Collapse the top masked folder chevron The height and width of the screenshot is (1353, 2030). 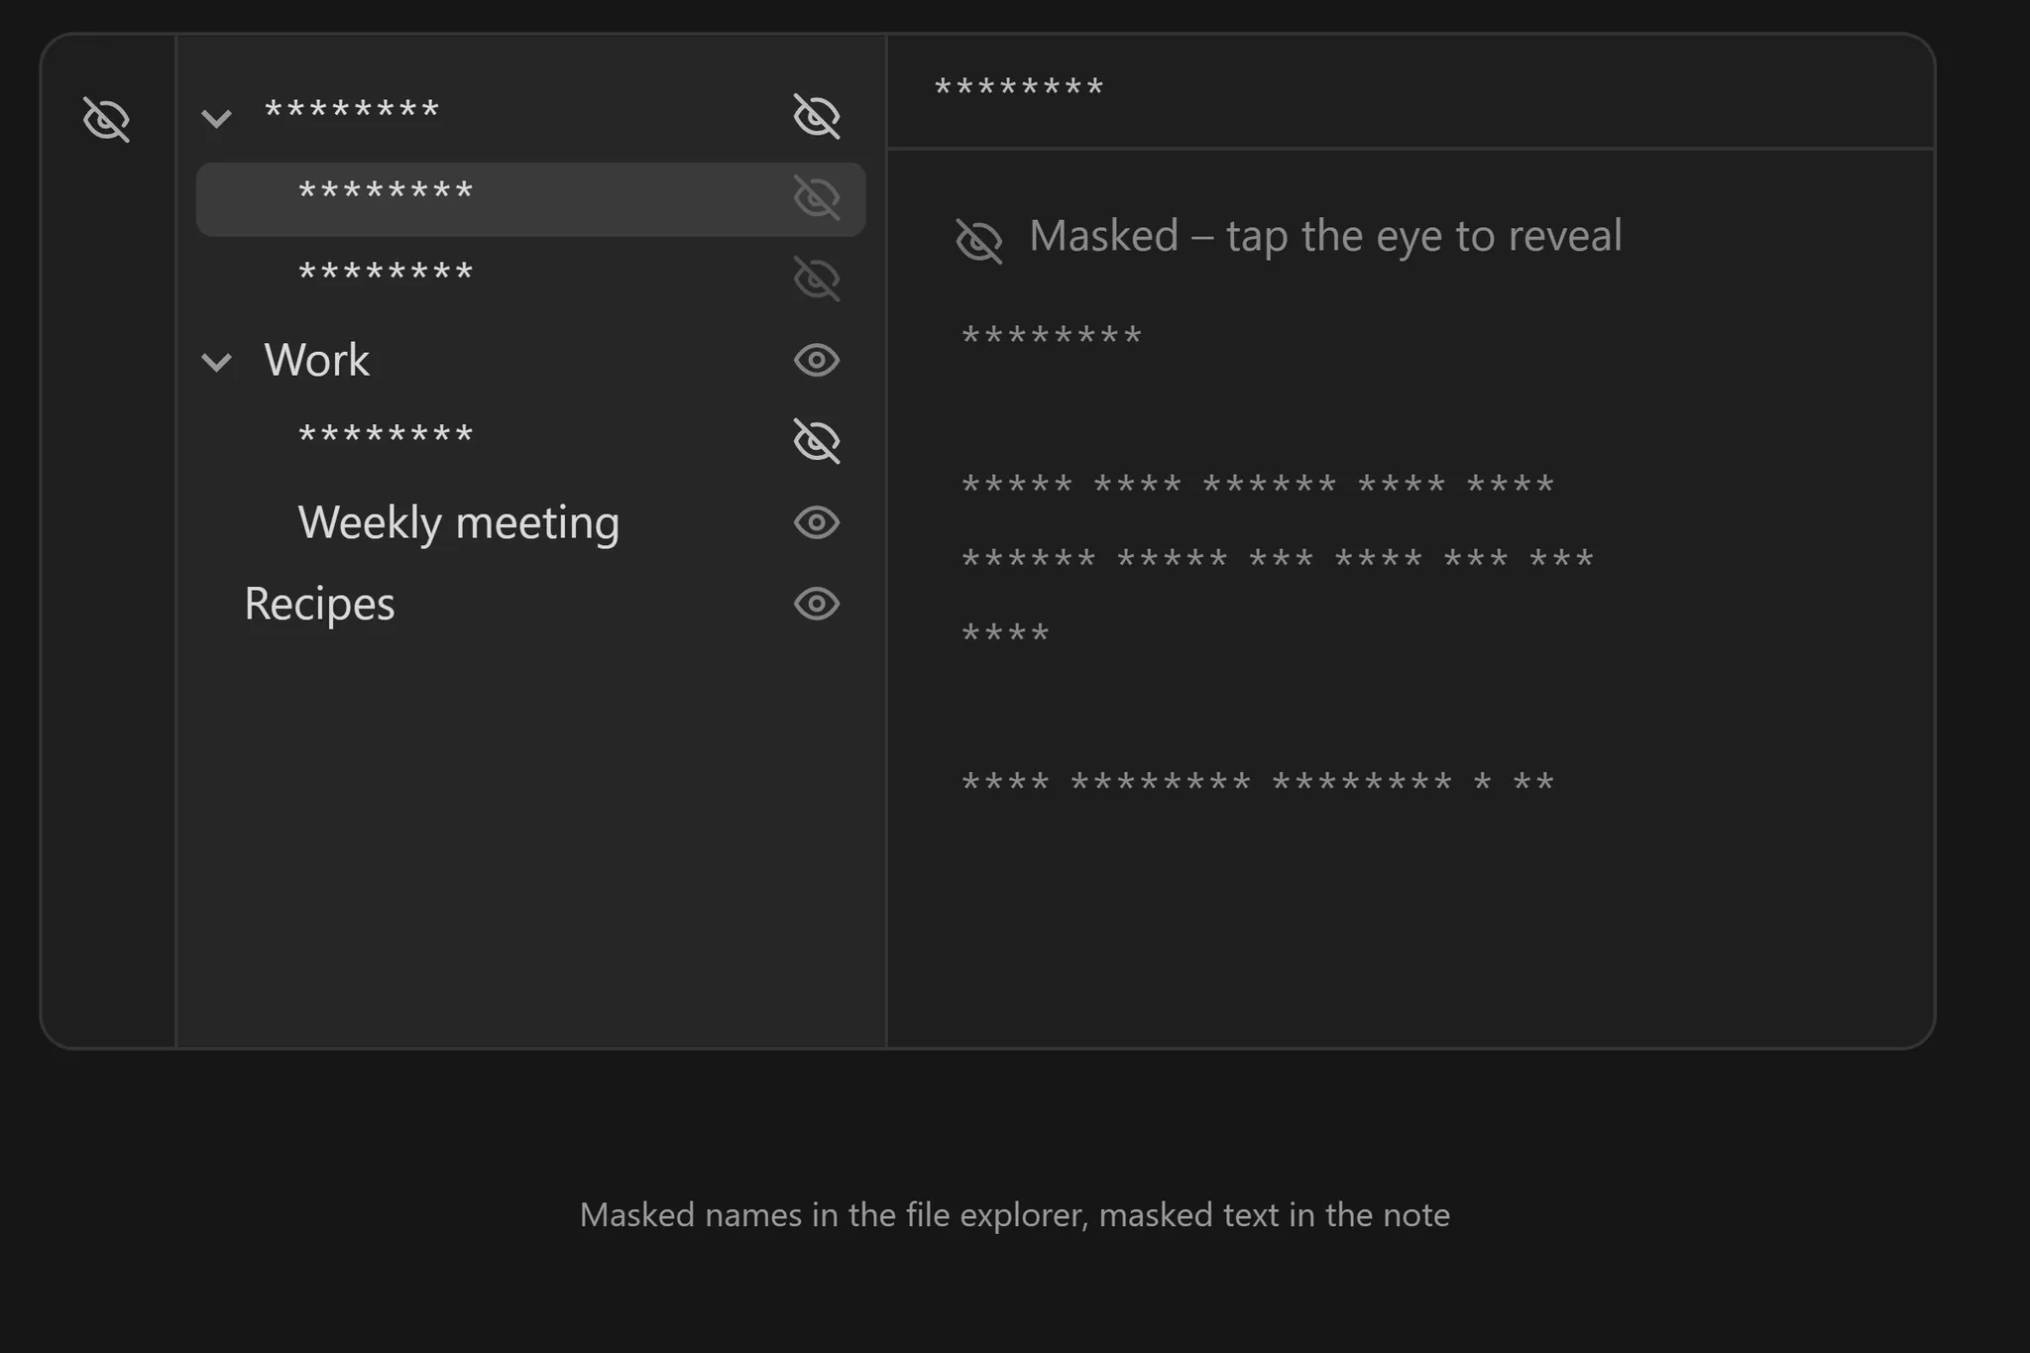[216, 119]
